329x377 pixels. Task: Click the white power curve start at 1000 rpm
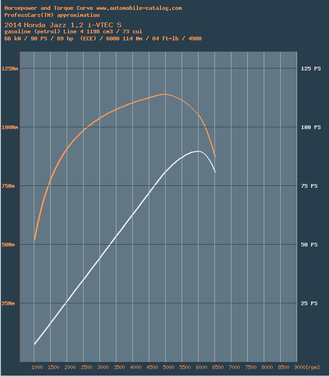click(35, 344)
